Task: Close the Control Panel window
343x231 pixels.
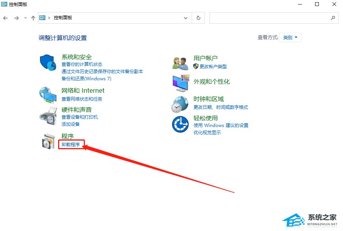Action: pyautogui.click(x=334, y=4)
